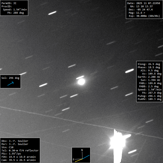Click the bright comet nucleus at image center
Viewport: 163px width, 163px height.
[81, 81]
